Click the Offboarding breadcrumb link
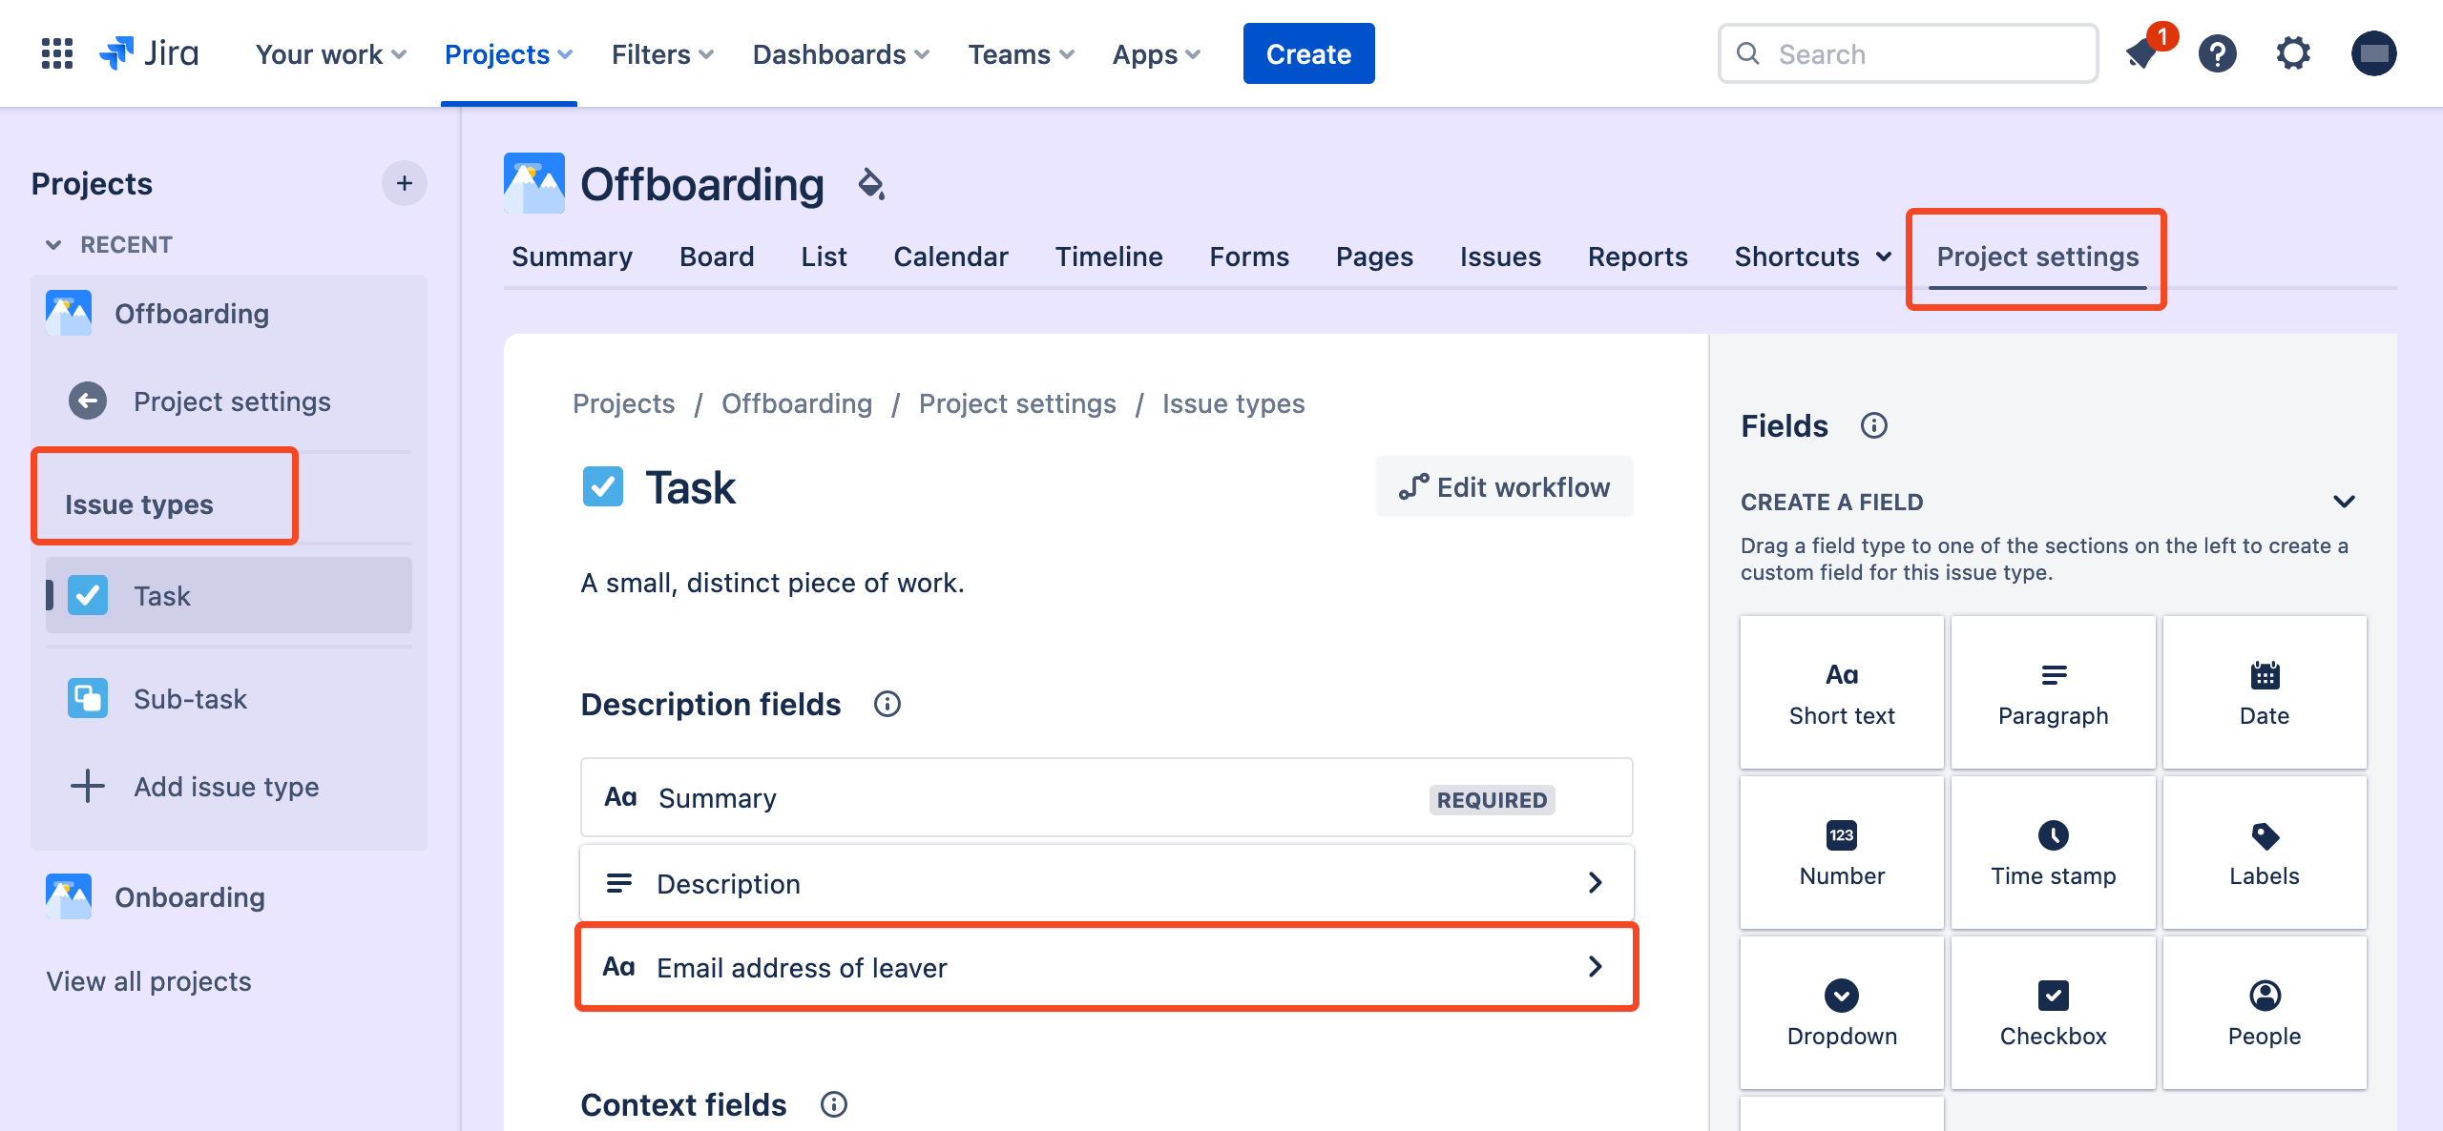The height and width of the screenshot is (1131, 2443). coord(797,403)
